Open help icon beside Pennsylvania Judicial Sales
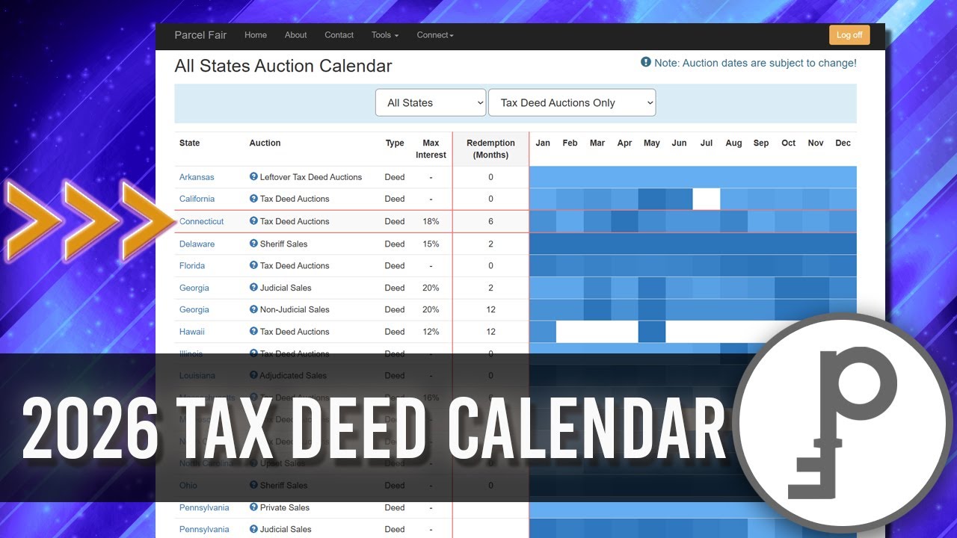This screenshot has height=538, width=957. 253,529
